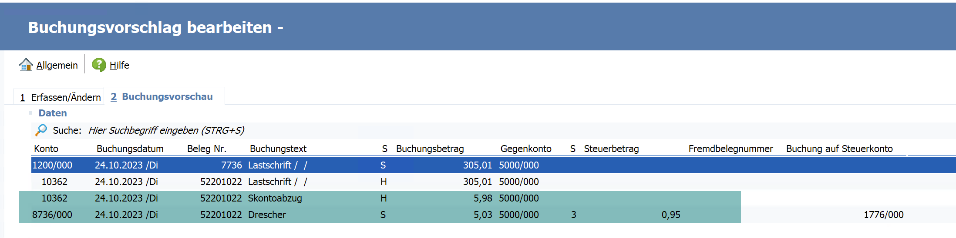956x238 pixels.
Task: Click the Beleg Nr. column header
Action: pos(206,149)
